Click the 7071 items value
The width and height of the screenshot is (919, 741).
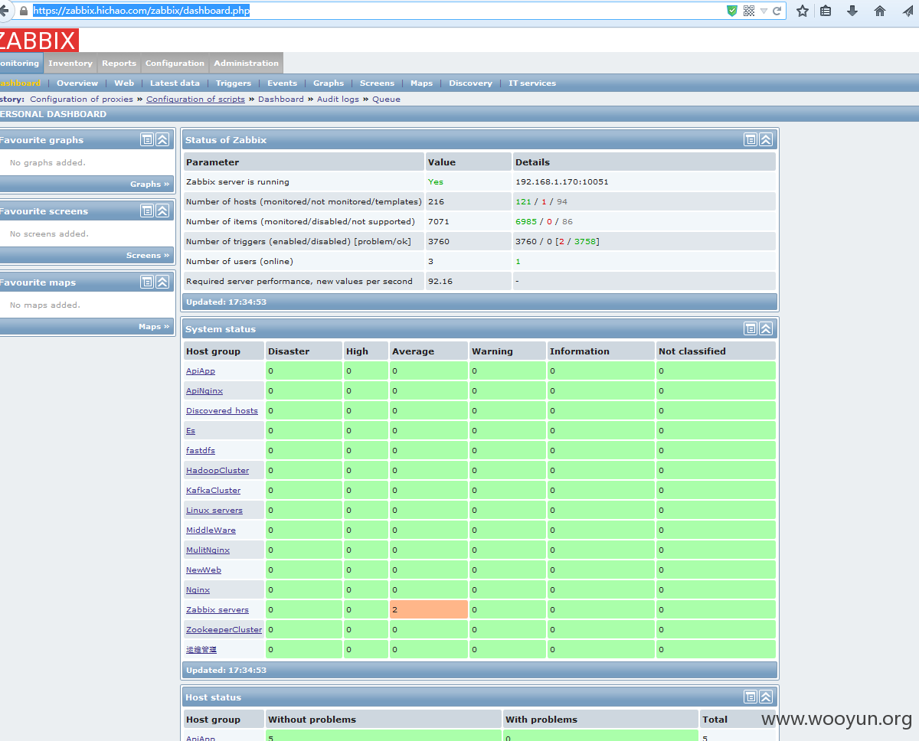point(438,221)
